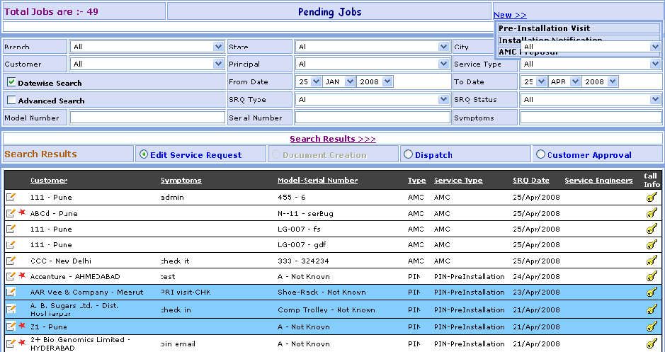This screenshot has height=352, width=665.
Task: Open the Branch dropdown
Action: point(218,47)
